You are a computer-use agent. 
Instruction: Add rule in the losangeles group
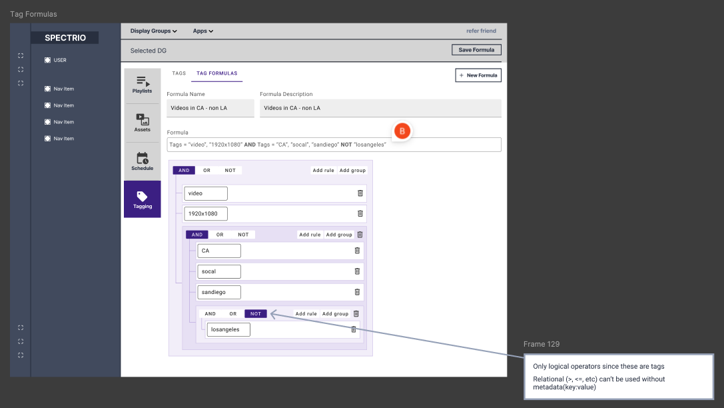tap(306, 314)
